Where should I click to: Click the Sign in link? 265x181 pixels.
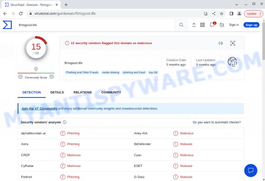click(234, 25)
